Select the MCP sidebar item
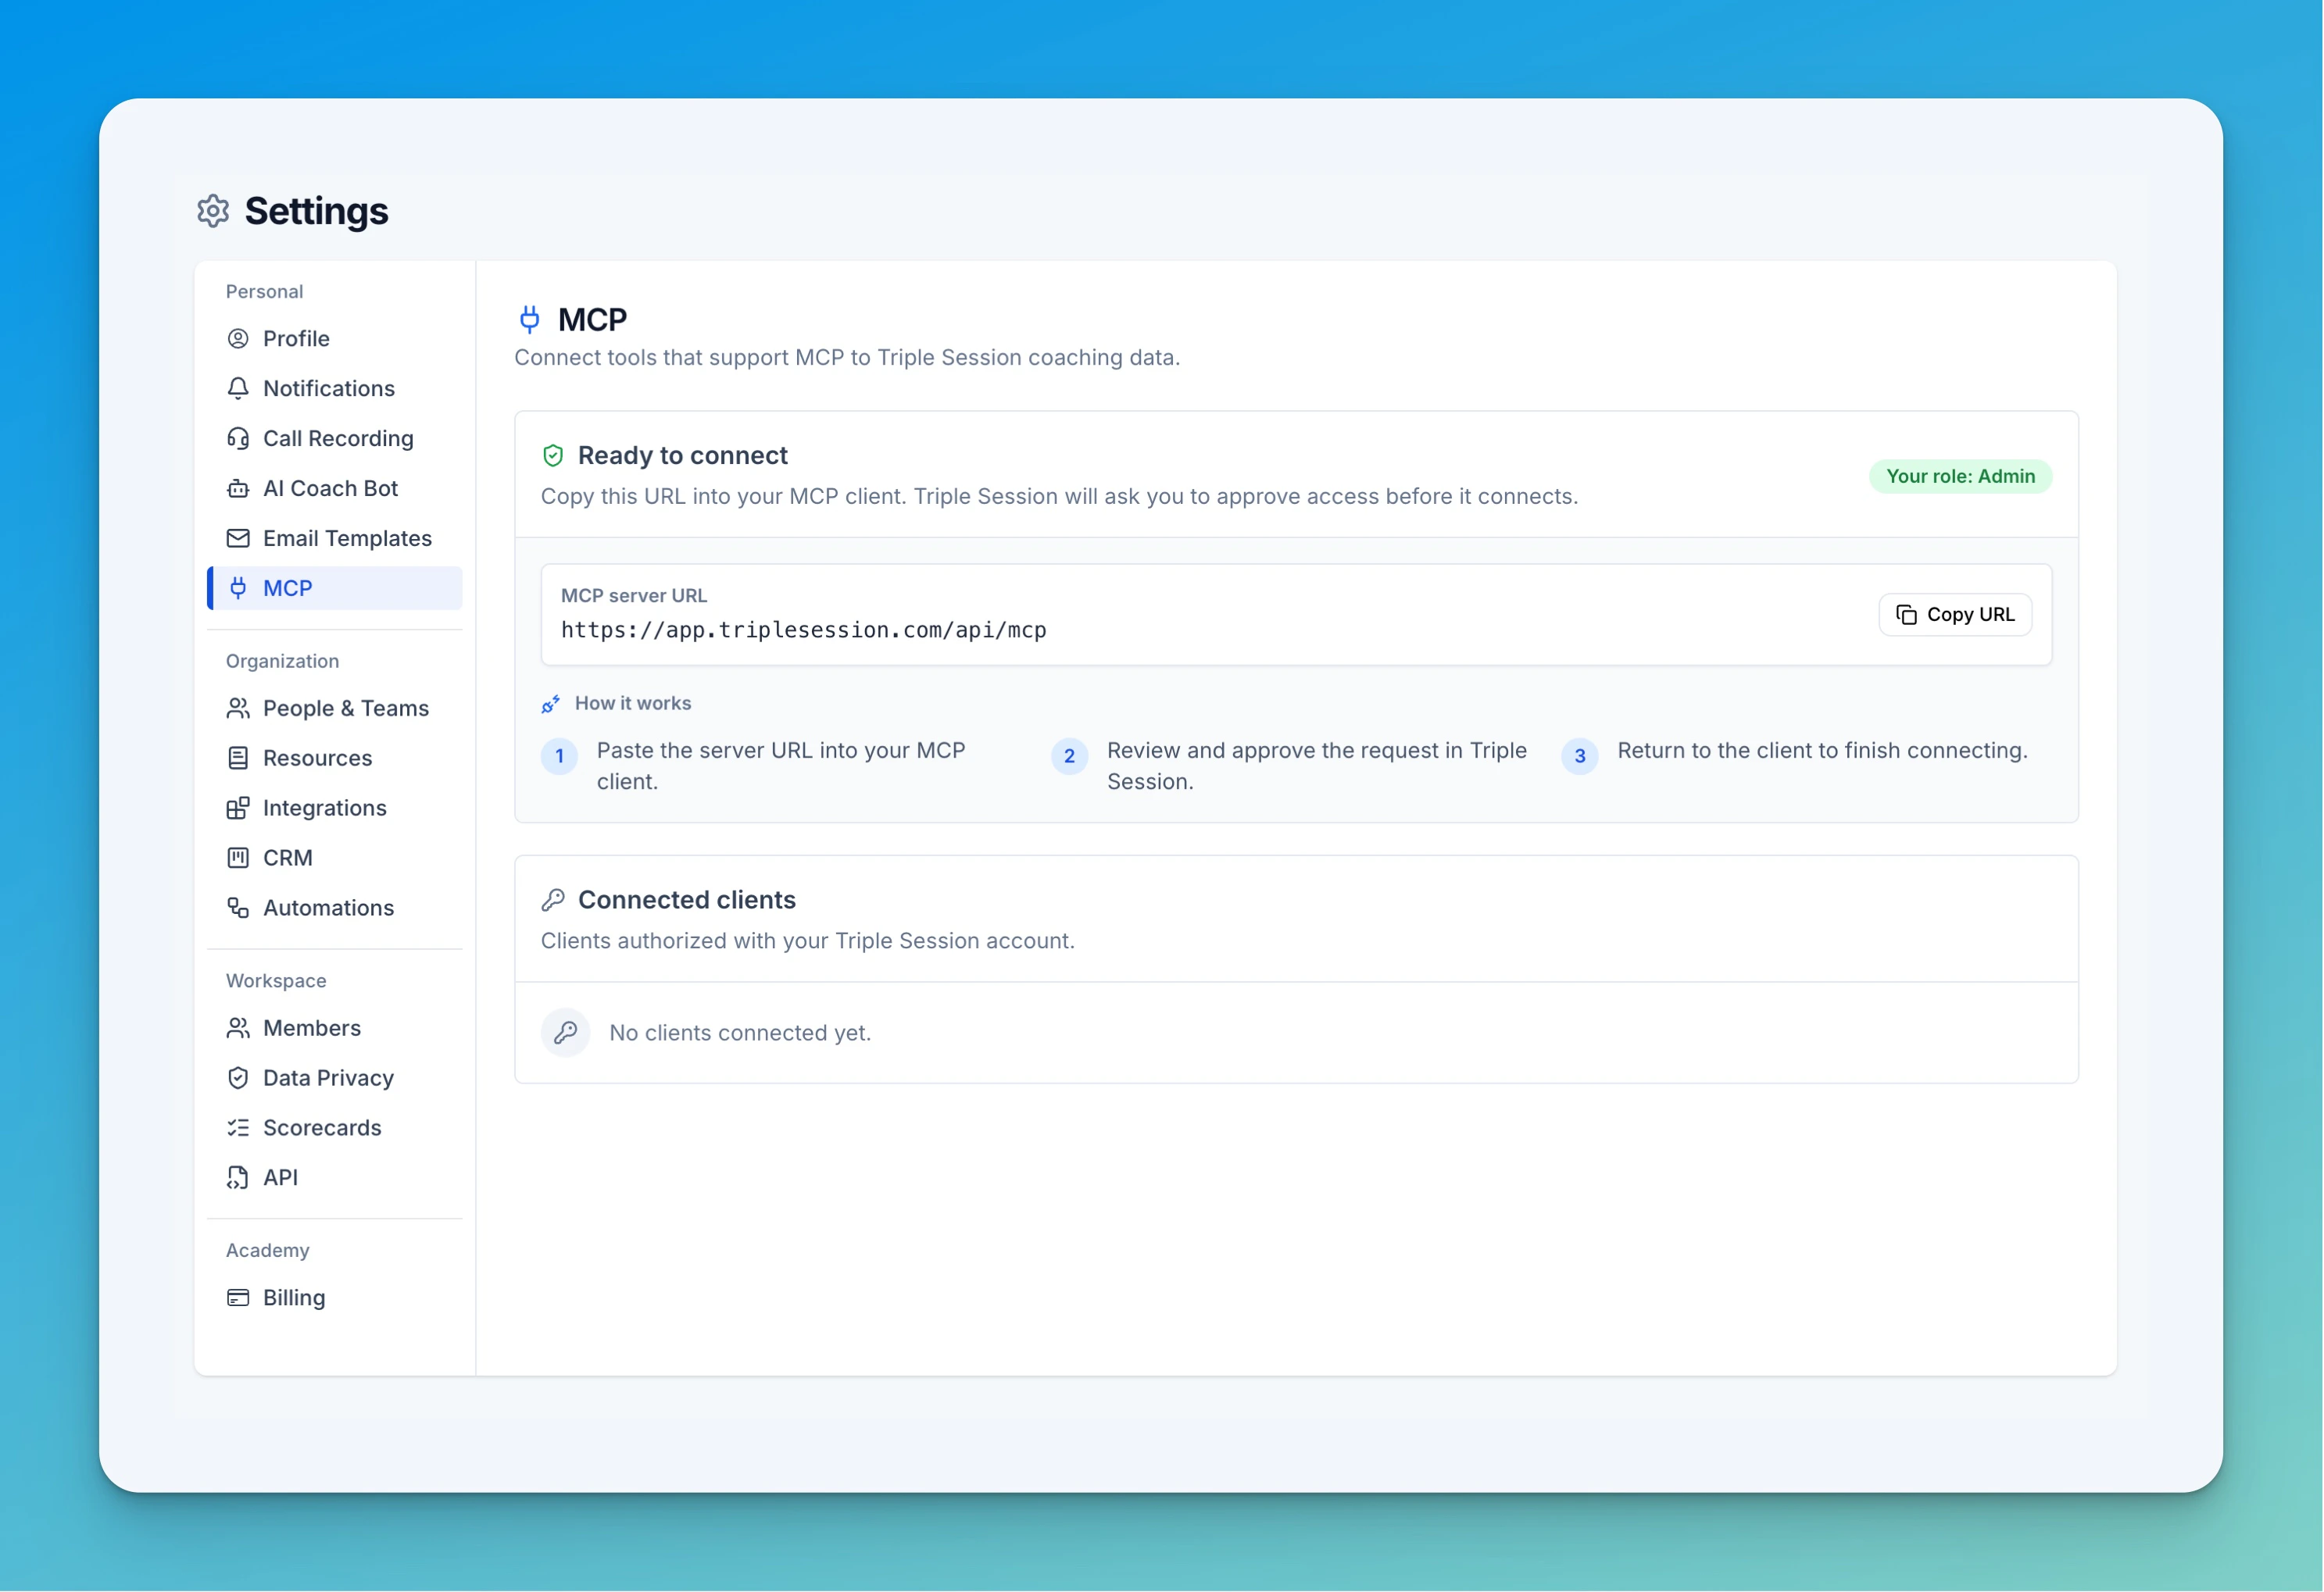Screen dimensions: 2324x1592 click(x=335, y=589)
